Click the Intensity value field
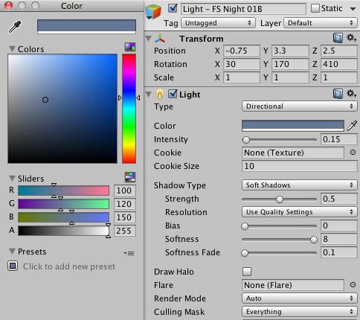 click(x=339, y=139)
